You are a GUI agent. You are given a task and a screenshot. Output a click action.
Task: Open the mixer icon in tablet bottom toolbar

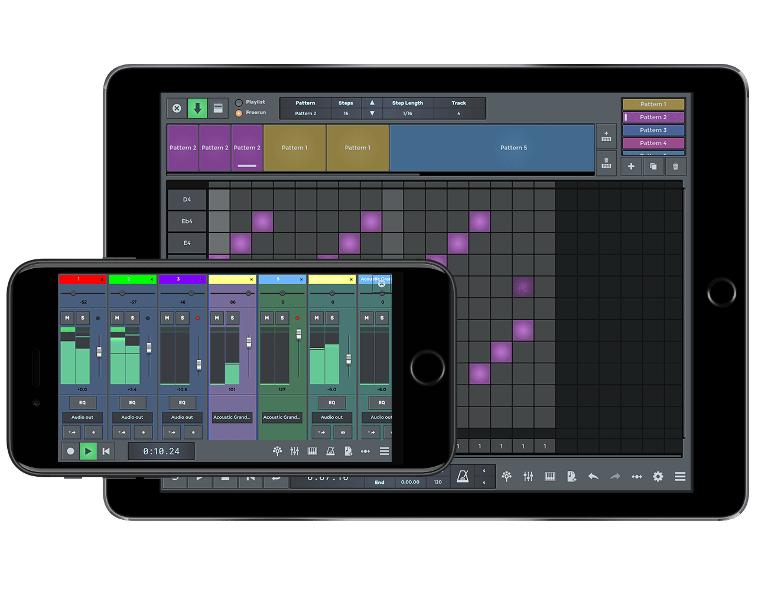[528, 476]
